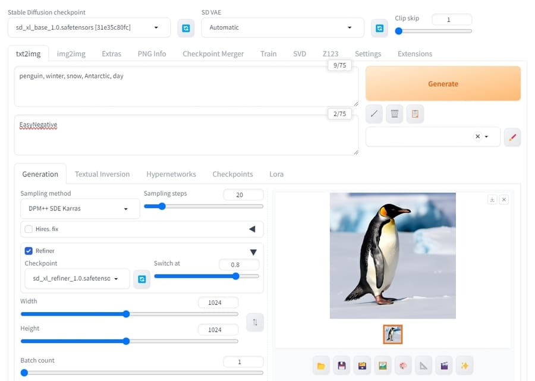Switch to the img2img tab
The height and width of the screenshot is (381, 535).
71,54
